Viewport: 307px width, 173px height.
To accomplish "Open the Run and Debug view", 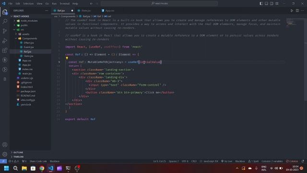I will [x=5, y=40].
